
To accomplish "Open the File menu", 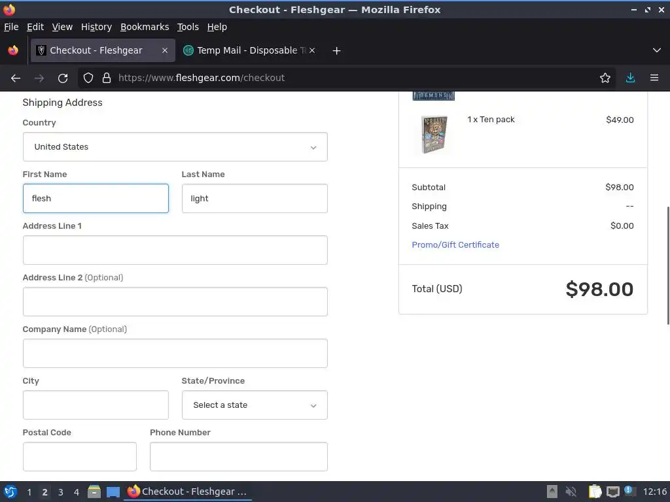I will tap(11, 27).
